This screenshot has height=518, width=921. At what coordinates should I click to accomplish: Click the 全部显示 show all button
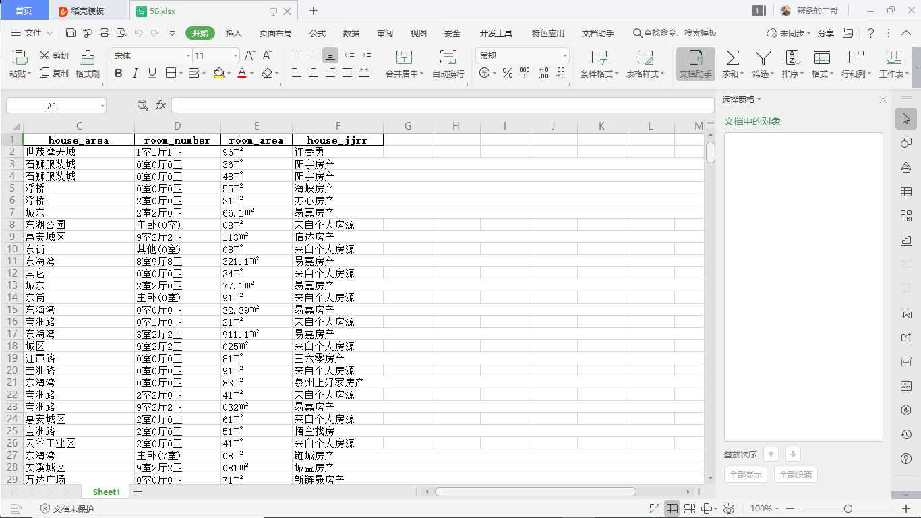coord(745,474)
